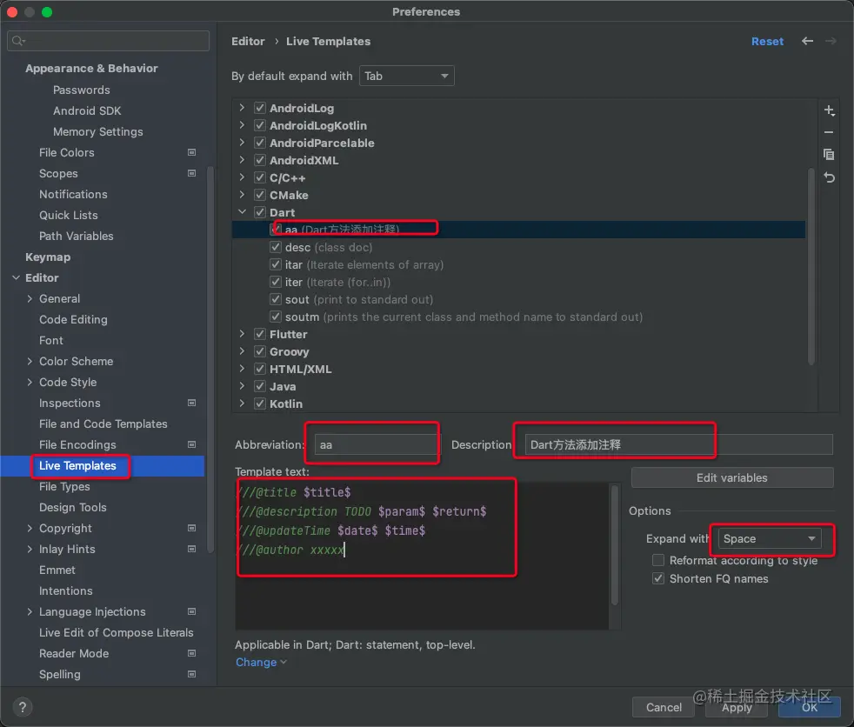
Task: Click the project-level icon beside Inspections
Action: 191,403
